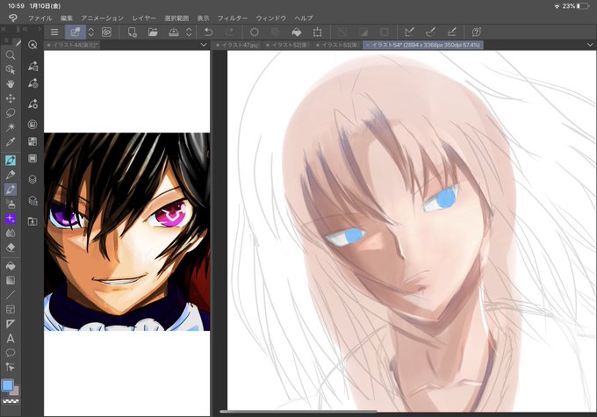Switch to the イラスト53 canvas tab
Viewport: 597px width, 417px height.
coord(337,45)
